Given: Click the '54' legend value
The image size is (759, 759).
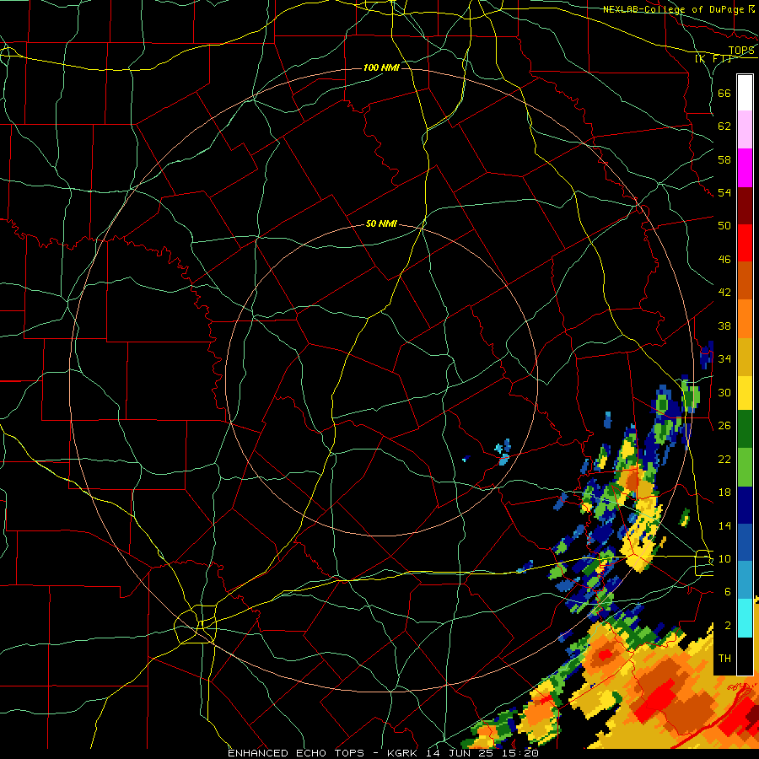Looking at the screenshot, I should [724, 192].
